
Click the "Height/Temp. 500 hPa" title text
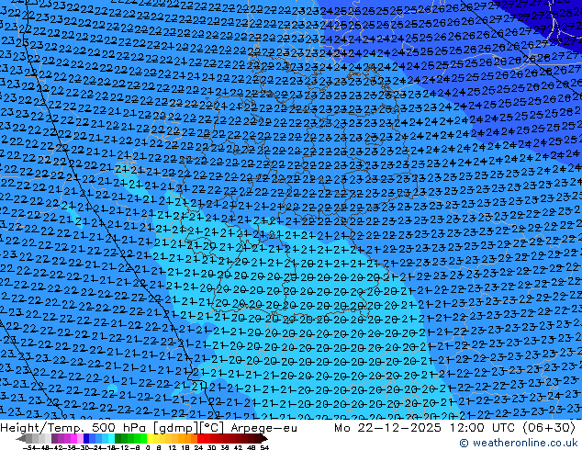click(x=72, y=428)
